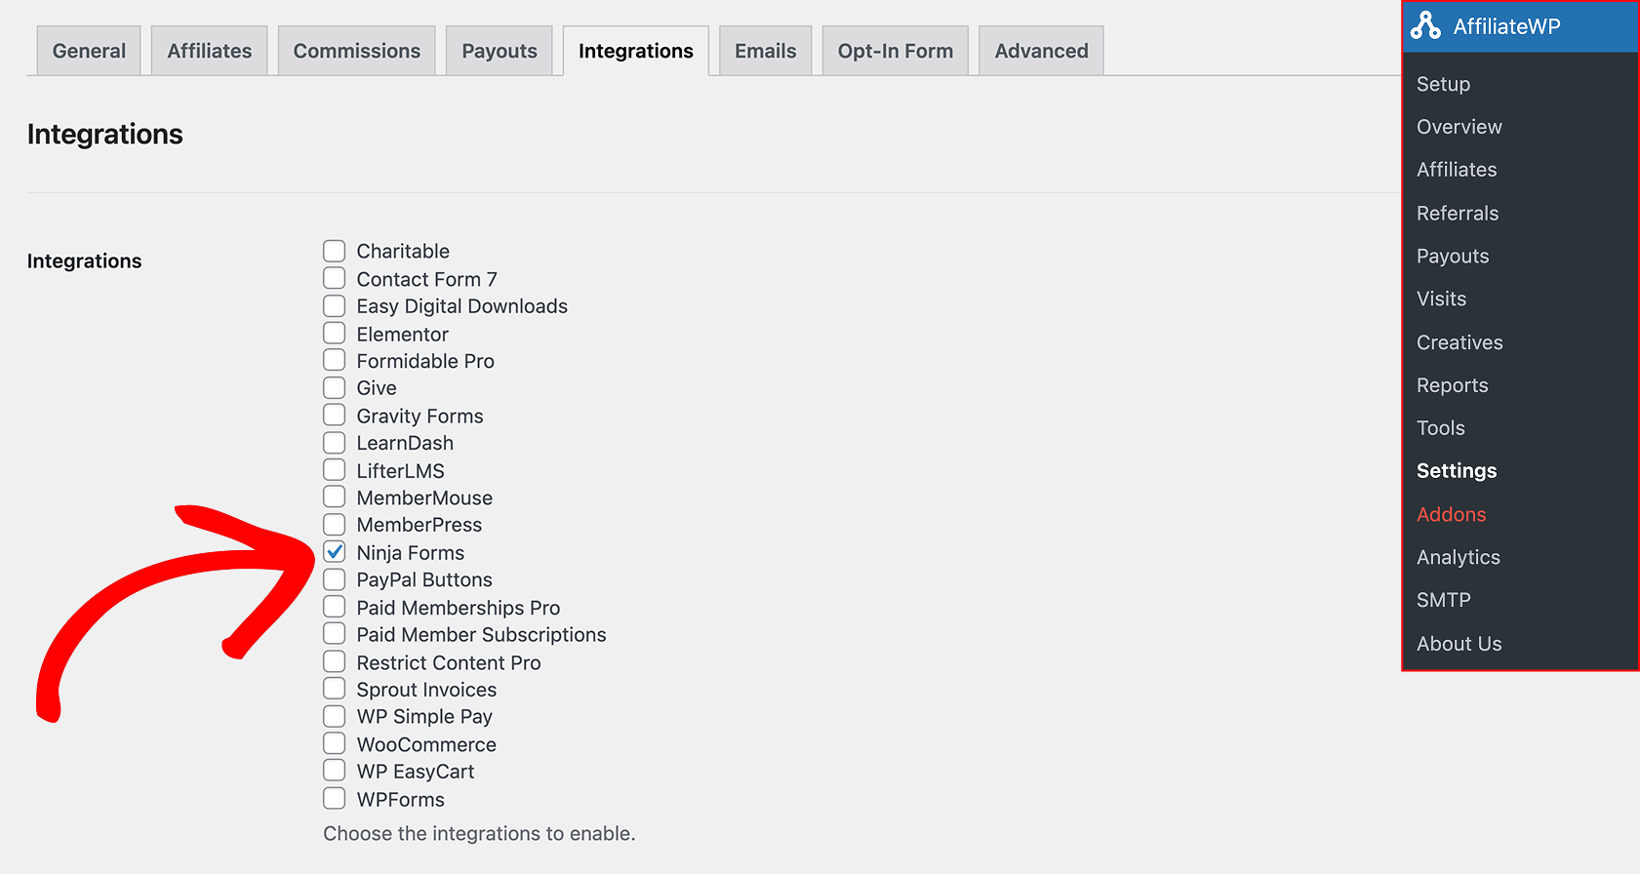Go to the Emails tab
This screenshot has height=875, width=1640.
click(x=765, y=51)
